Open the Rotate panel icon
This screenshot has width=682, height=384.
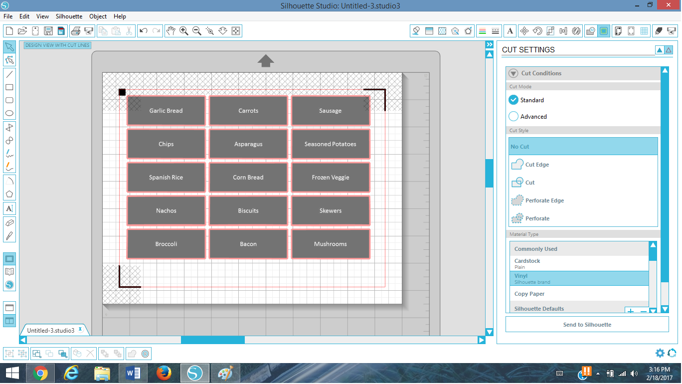537,31
